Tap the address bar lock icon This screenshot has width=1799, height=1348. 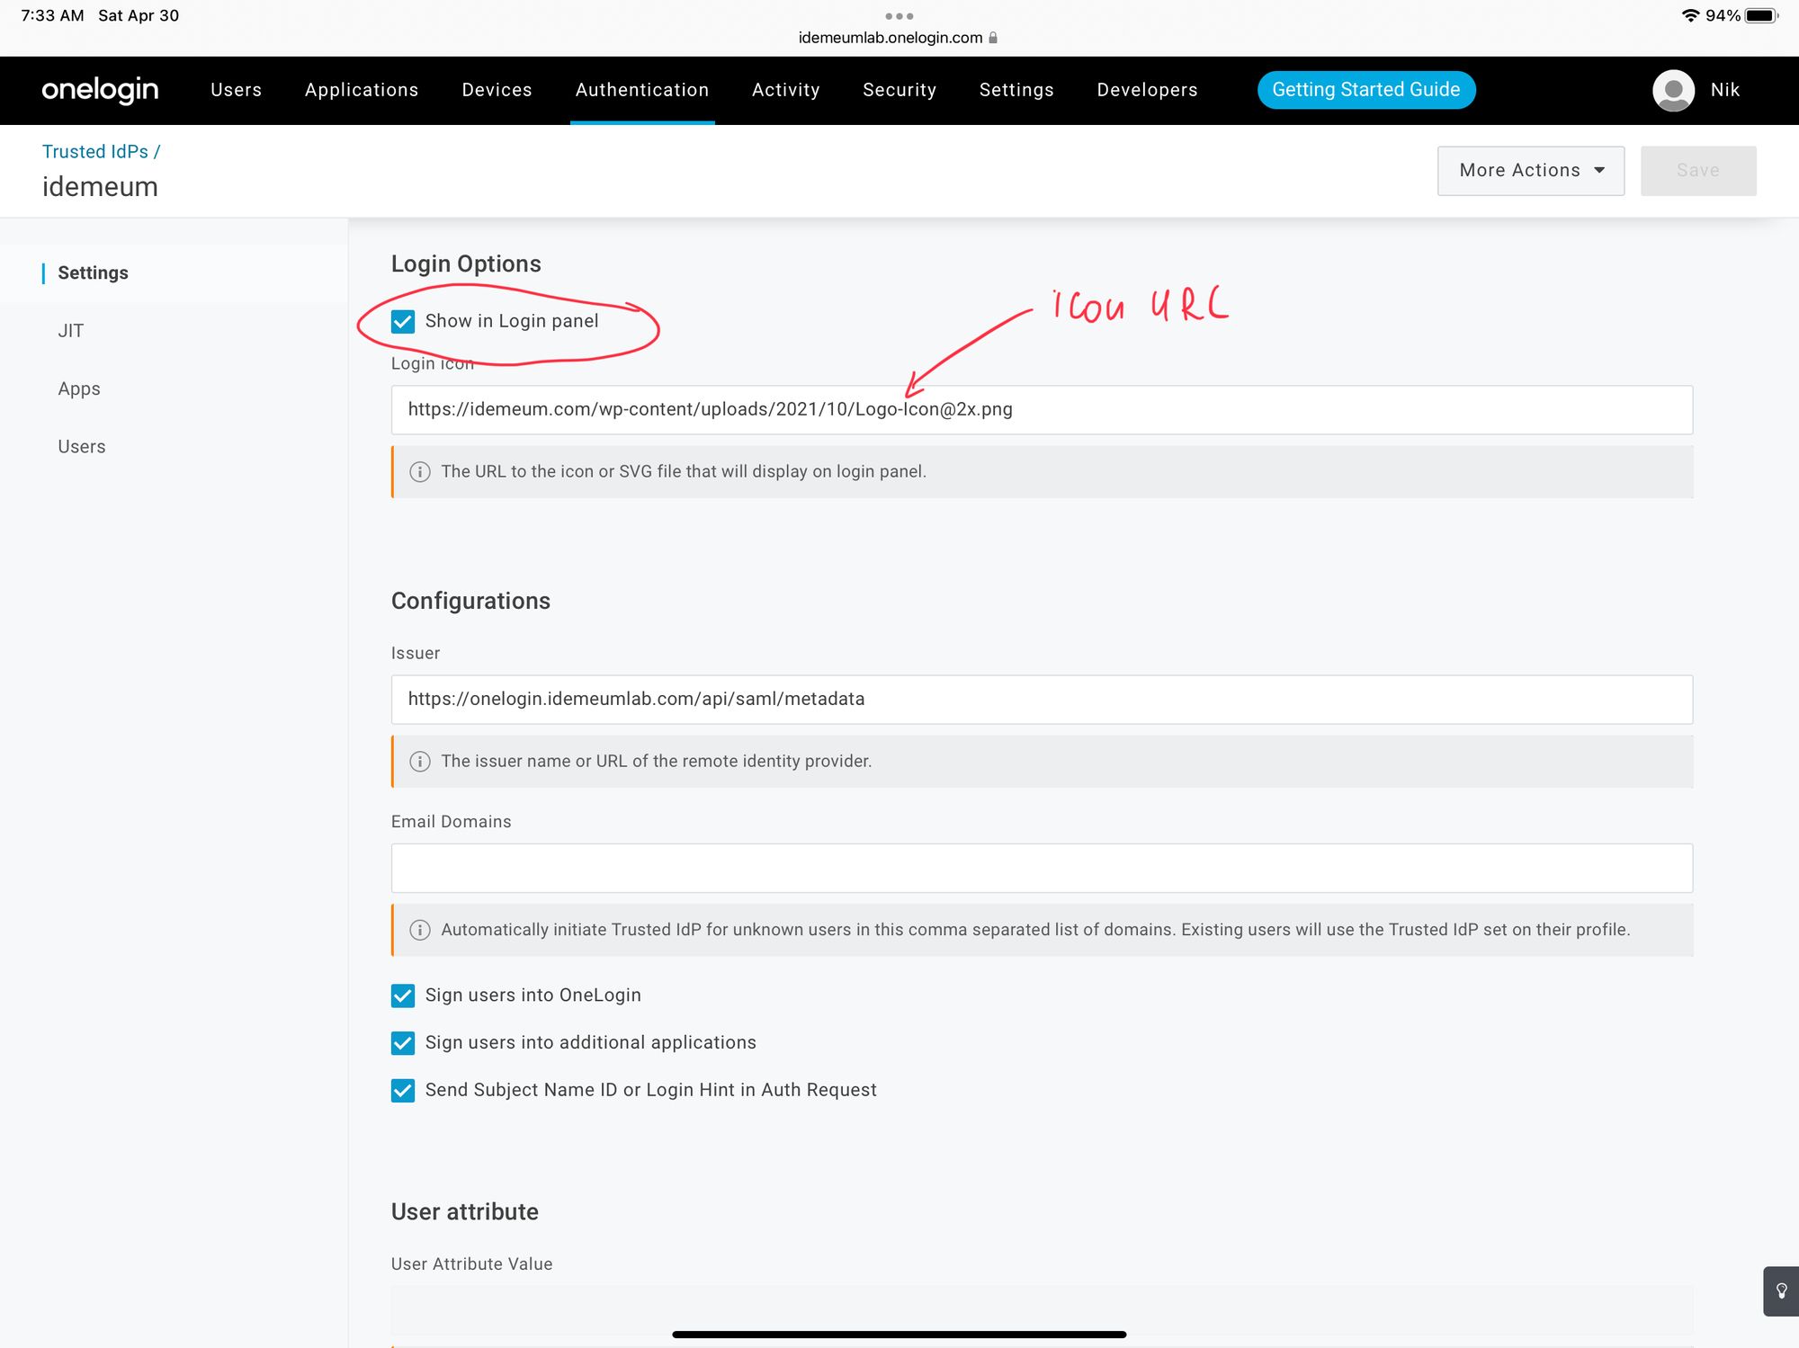pos(993,38)
